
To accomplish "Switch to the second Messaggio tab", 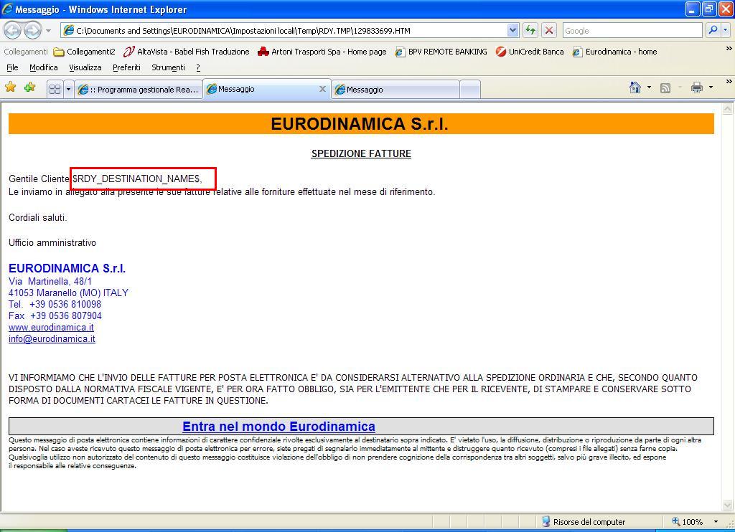I will point(395,90).
